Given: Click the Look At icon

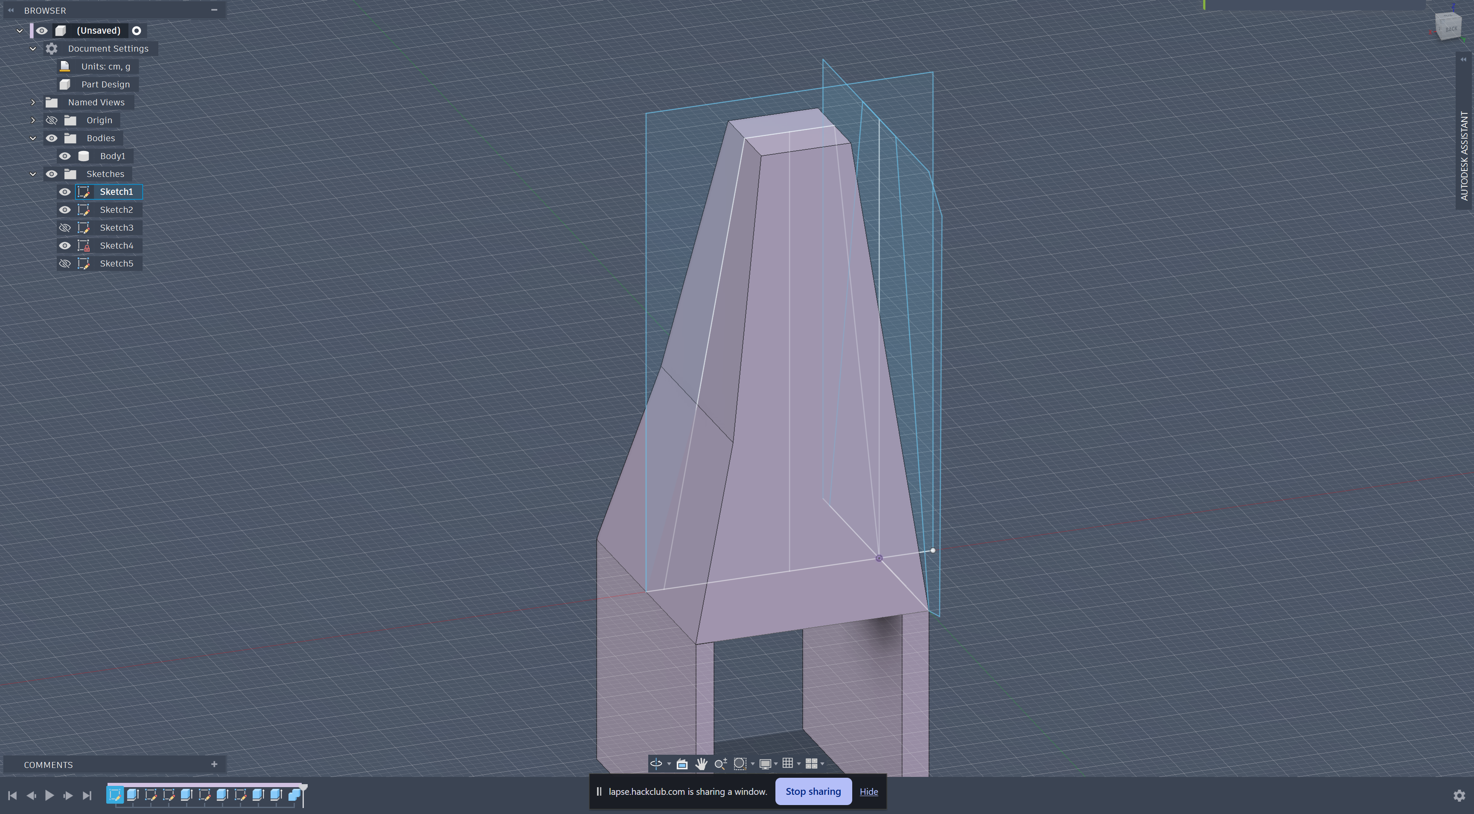Looking at the screenshot, I should [x=682, y=764].
